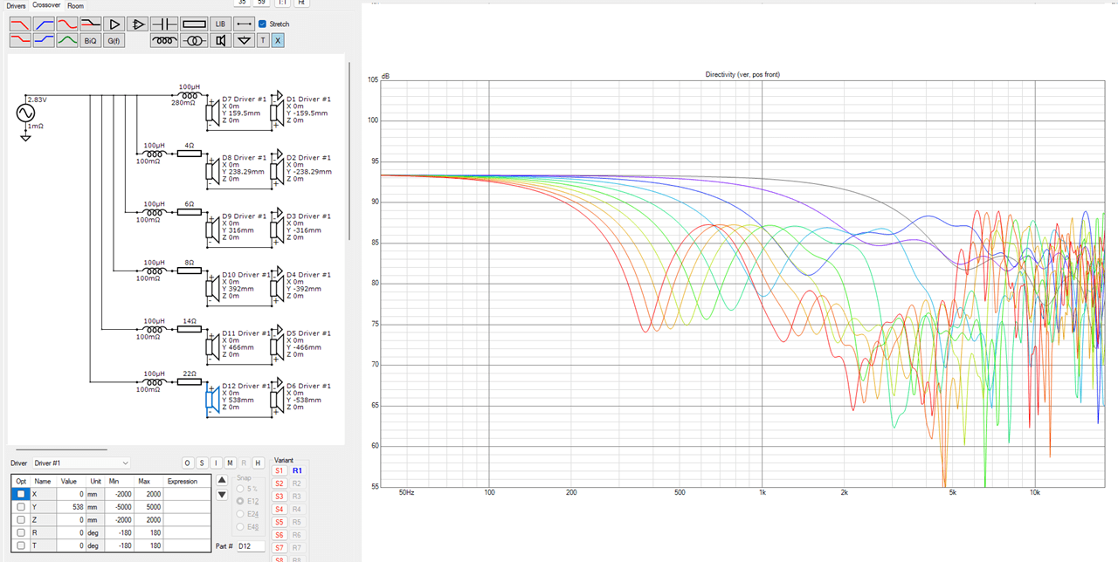Click the schematic panel vertical scrollbar

tap(349, 153)
